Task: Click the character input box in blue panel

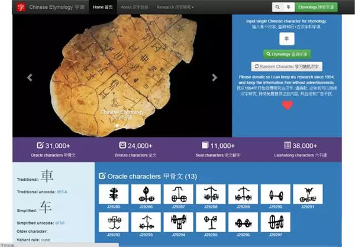Action: tap(287, 38)
